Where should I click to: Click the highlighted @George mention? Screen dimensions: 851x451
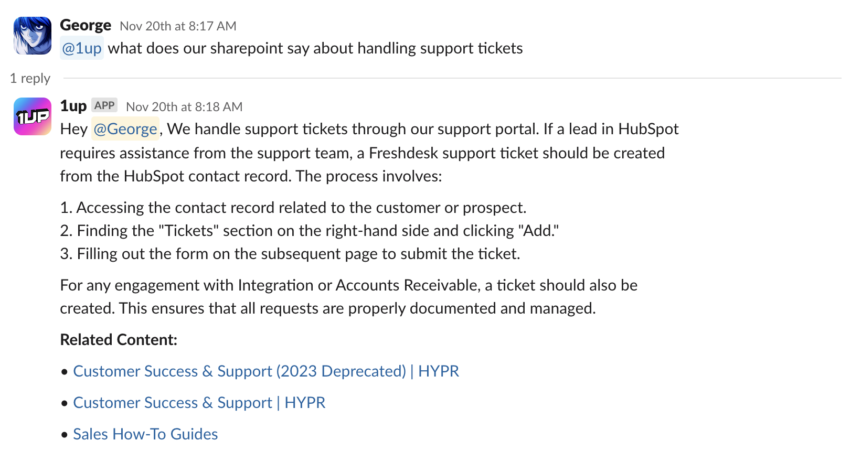[125, 128]
